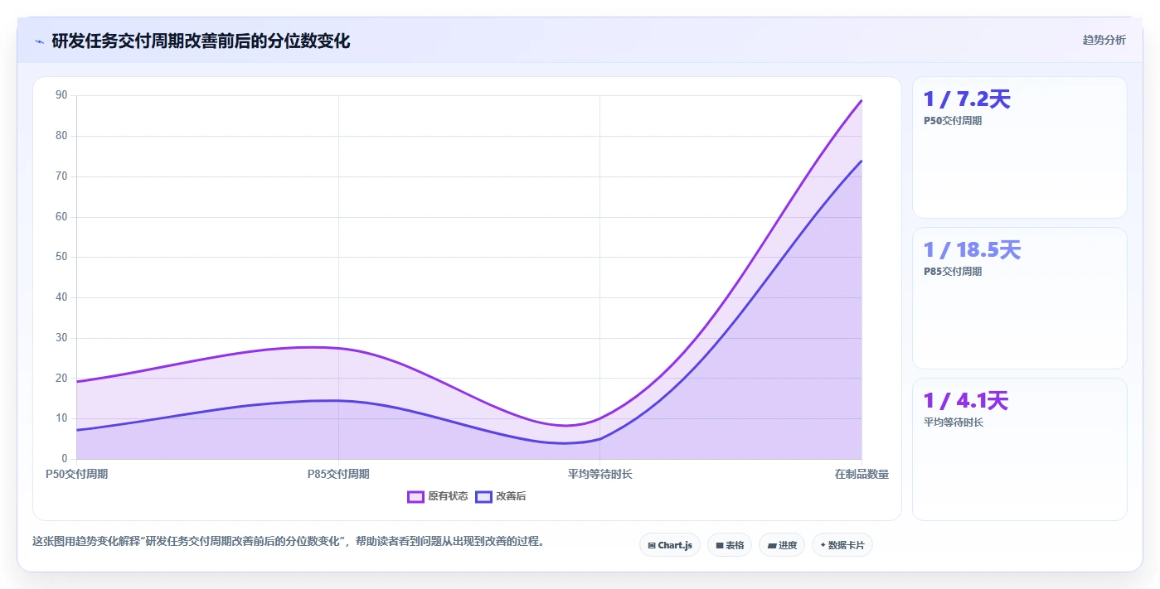The height and width of the screenshot is (589, 1160).
Task: Select the 进度 tag
Action: (782, 545)
